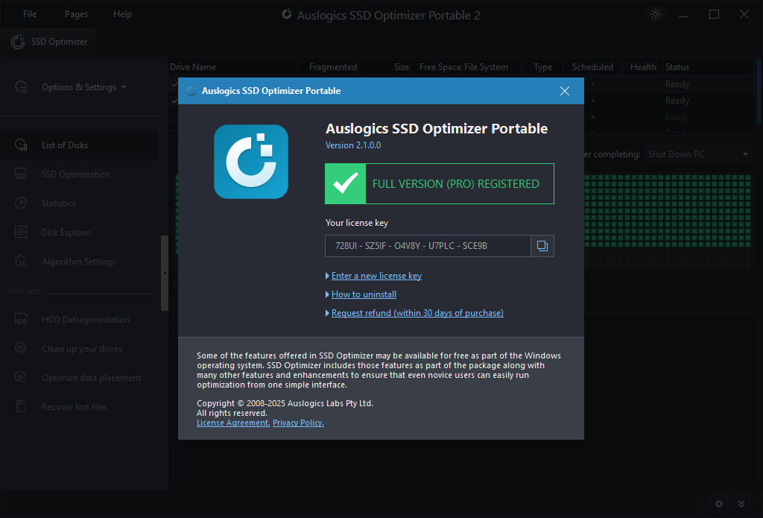Sort by Fragmented column header
763x518 pixels.
(329, 66)
